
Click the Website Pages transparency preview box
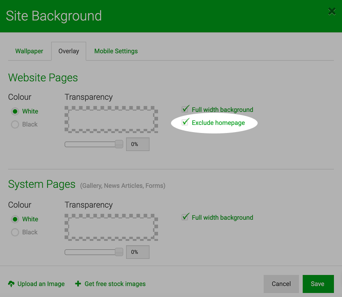(x=111, y=120)
